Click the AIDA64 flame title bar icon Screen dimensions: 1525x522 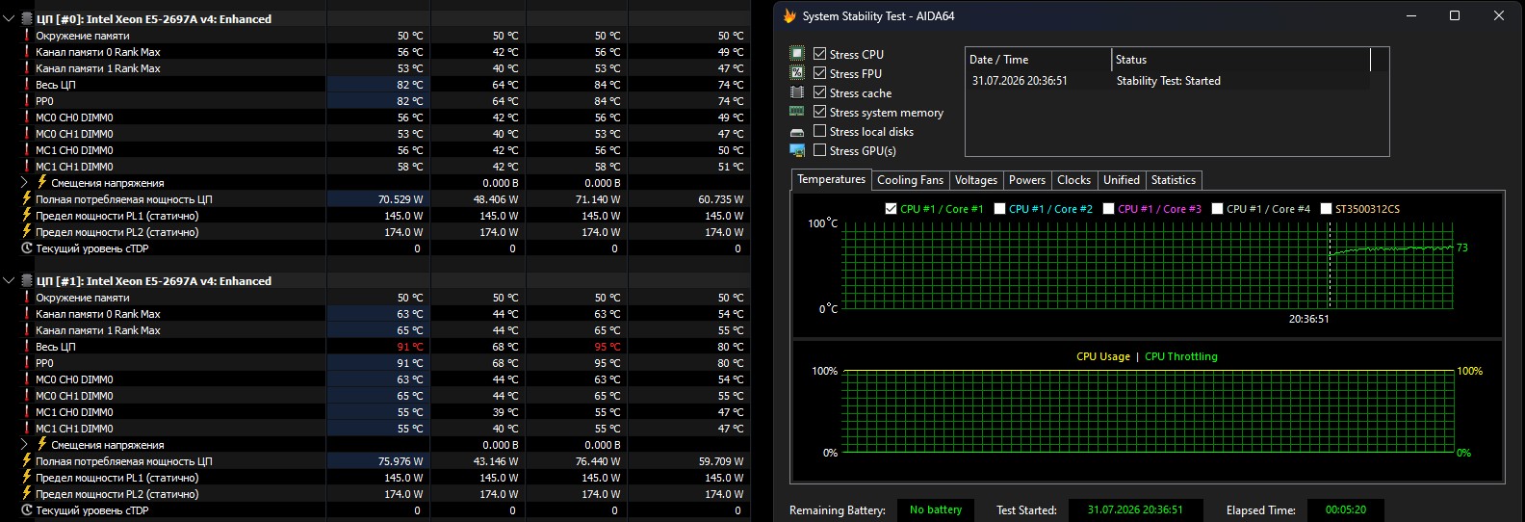[790, 15]
